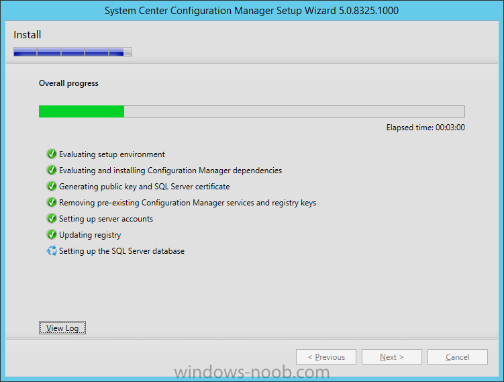Click check icon for Configuration Manager dependencies step
This screenshot has height=382, width=504.
click(x=52, y=170)
